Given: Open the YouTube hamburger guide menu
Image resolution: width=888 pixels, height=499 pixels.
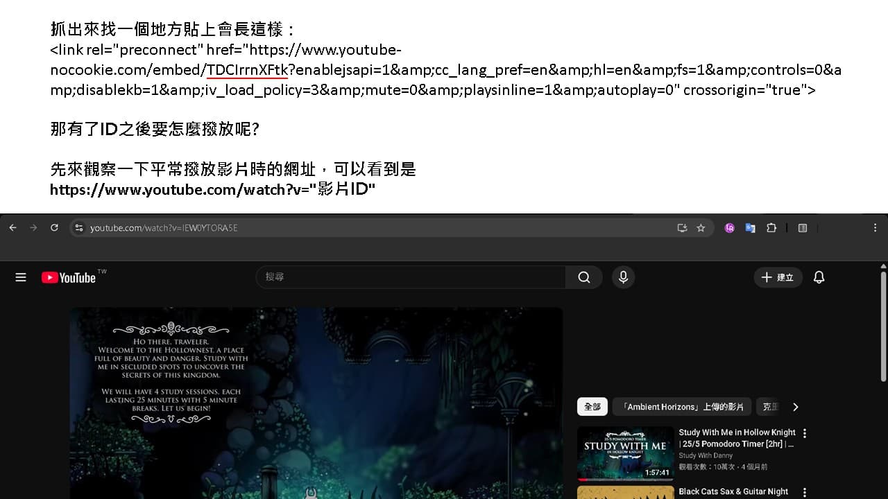Looking at the screenshot, I should click(21, 277).
